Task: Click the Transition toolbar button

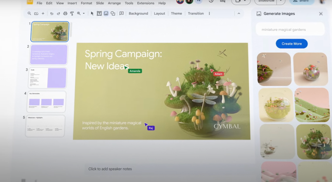Action: 196,14
